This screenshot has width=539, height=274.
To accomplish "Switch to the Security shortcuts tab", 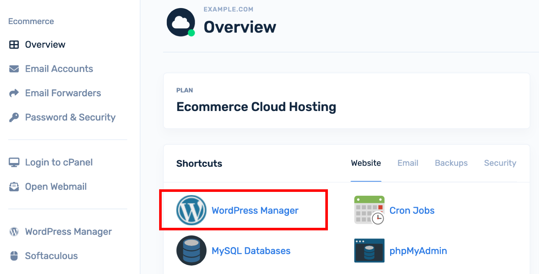I will [x=500, y=163].
